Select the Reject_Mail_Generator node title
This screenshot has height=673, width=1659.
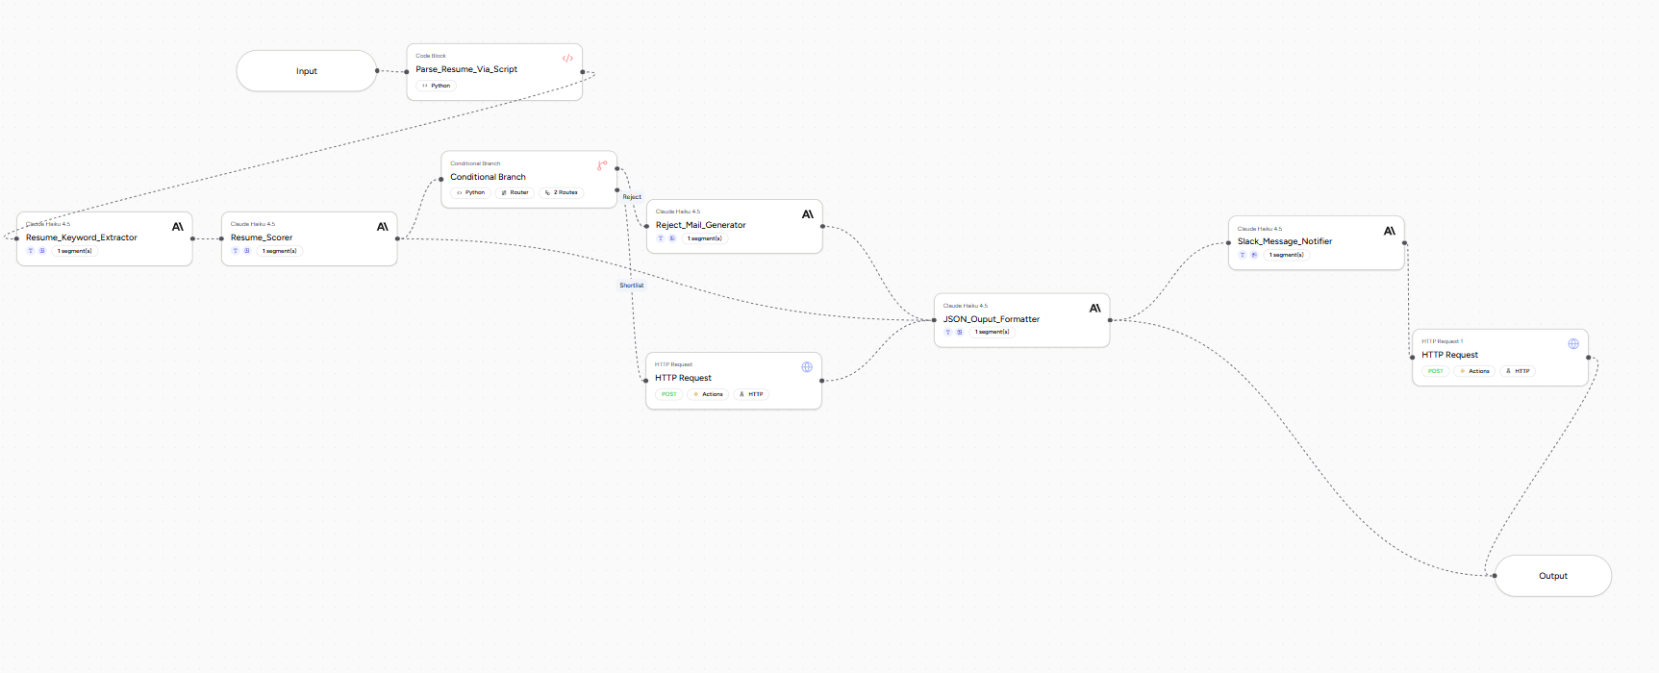point(700,225)
